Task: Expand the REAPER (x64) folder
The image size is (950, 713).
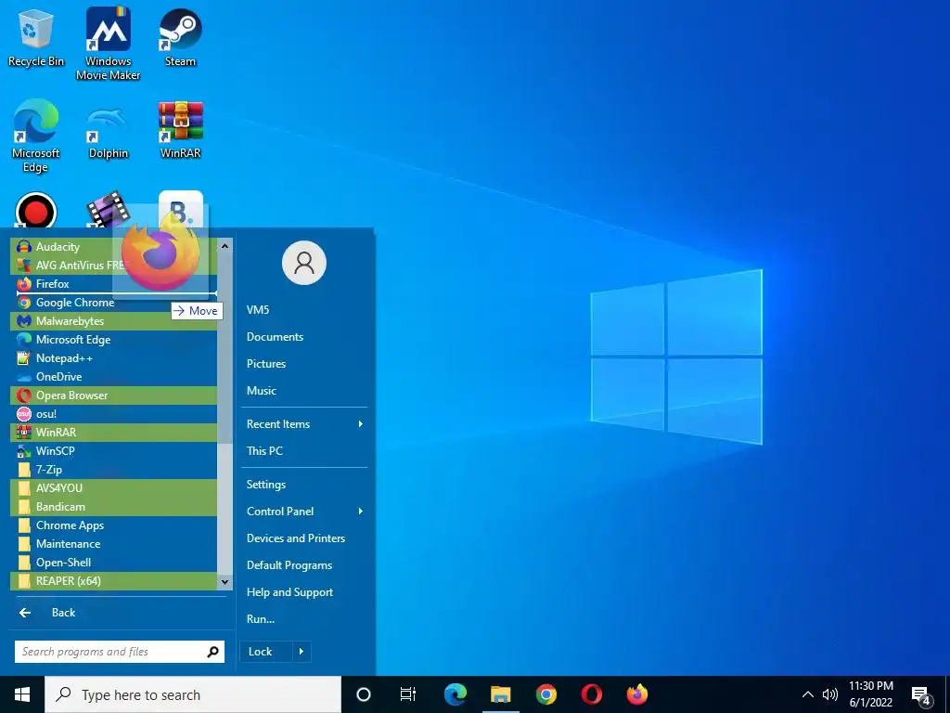Action: [113, 581]
